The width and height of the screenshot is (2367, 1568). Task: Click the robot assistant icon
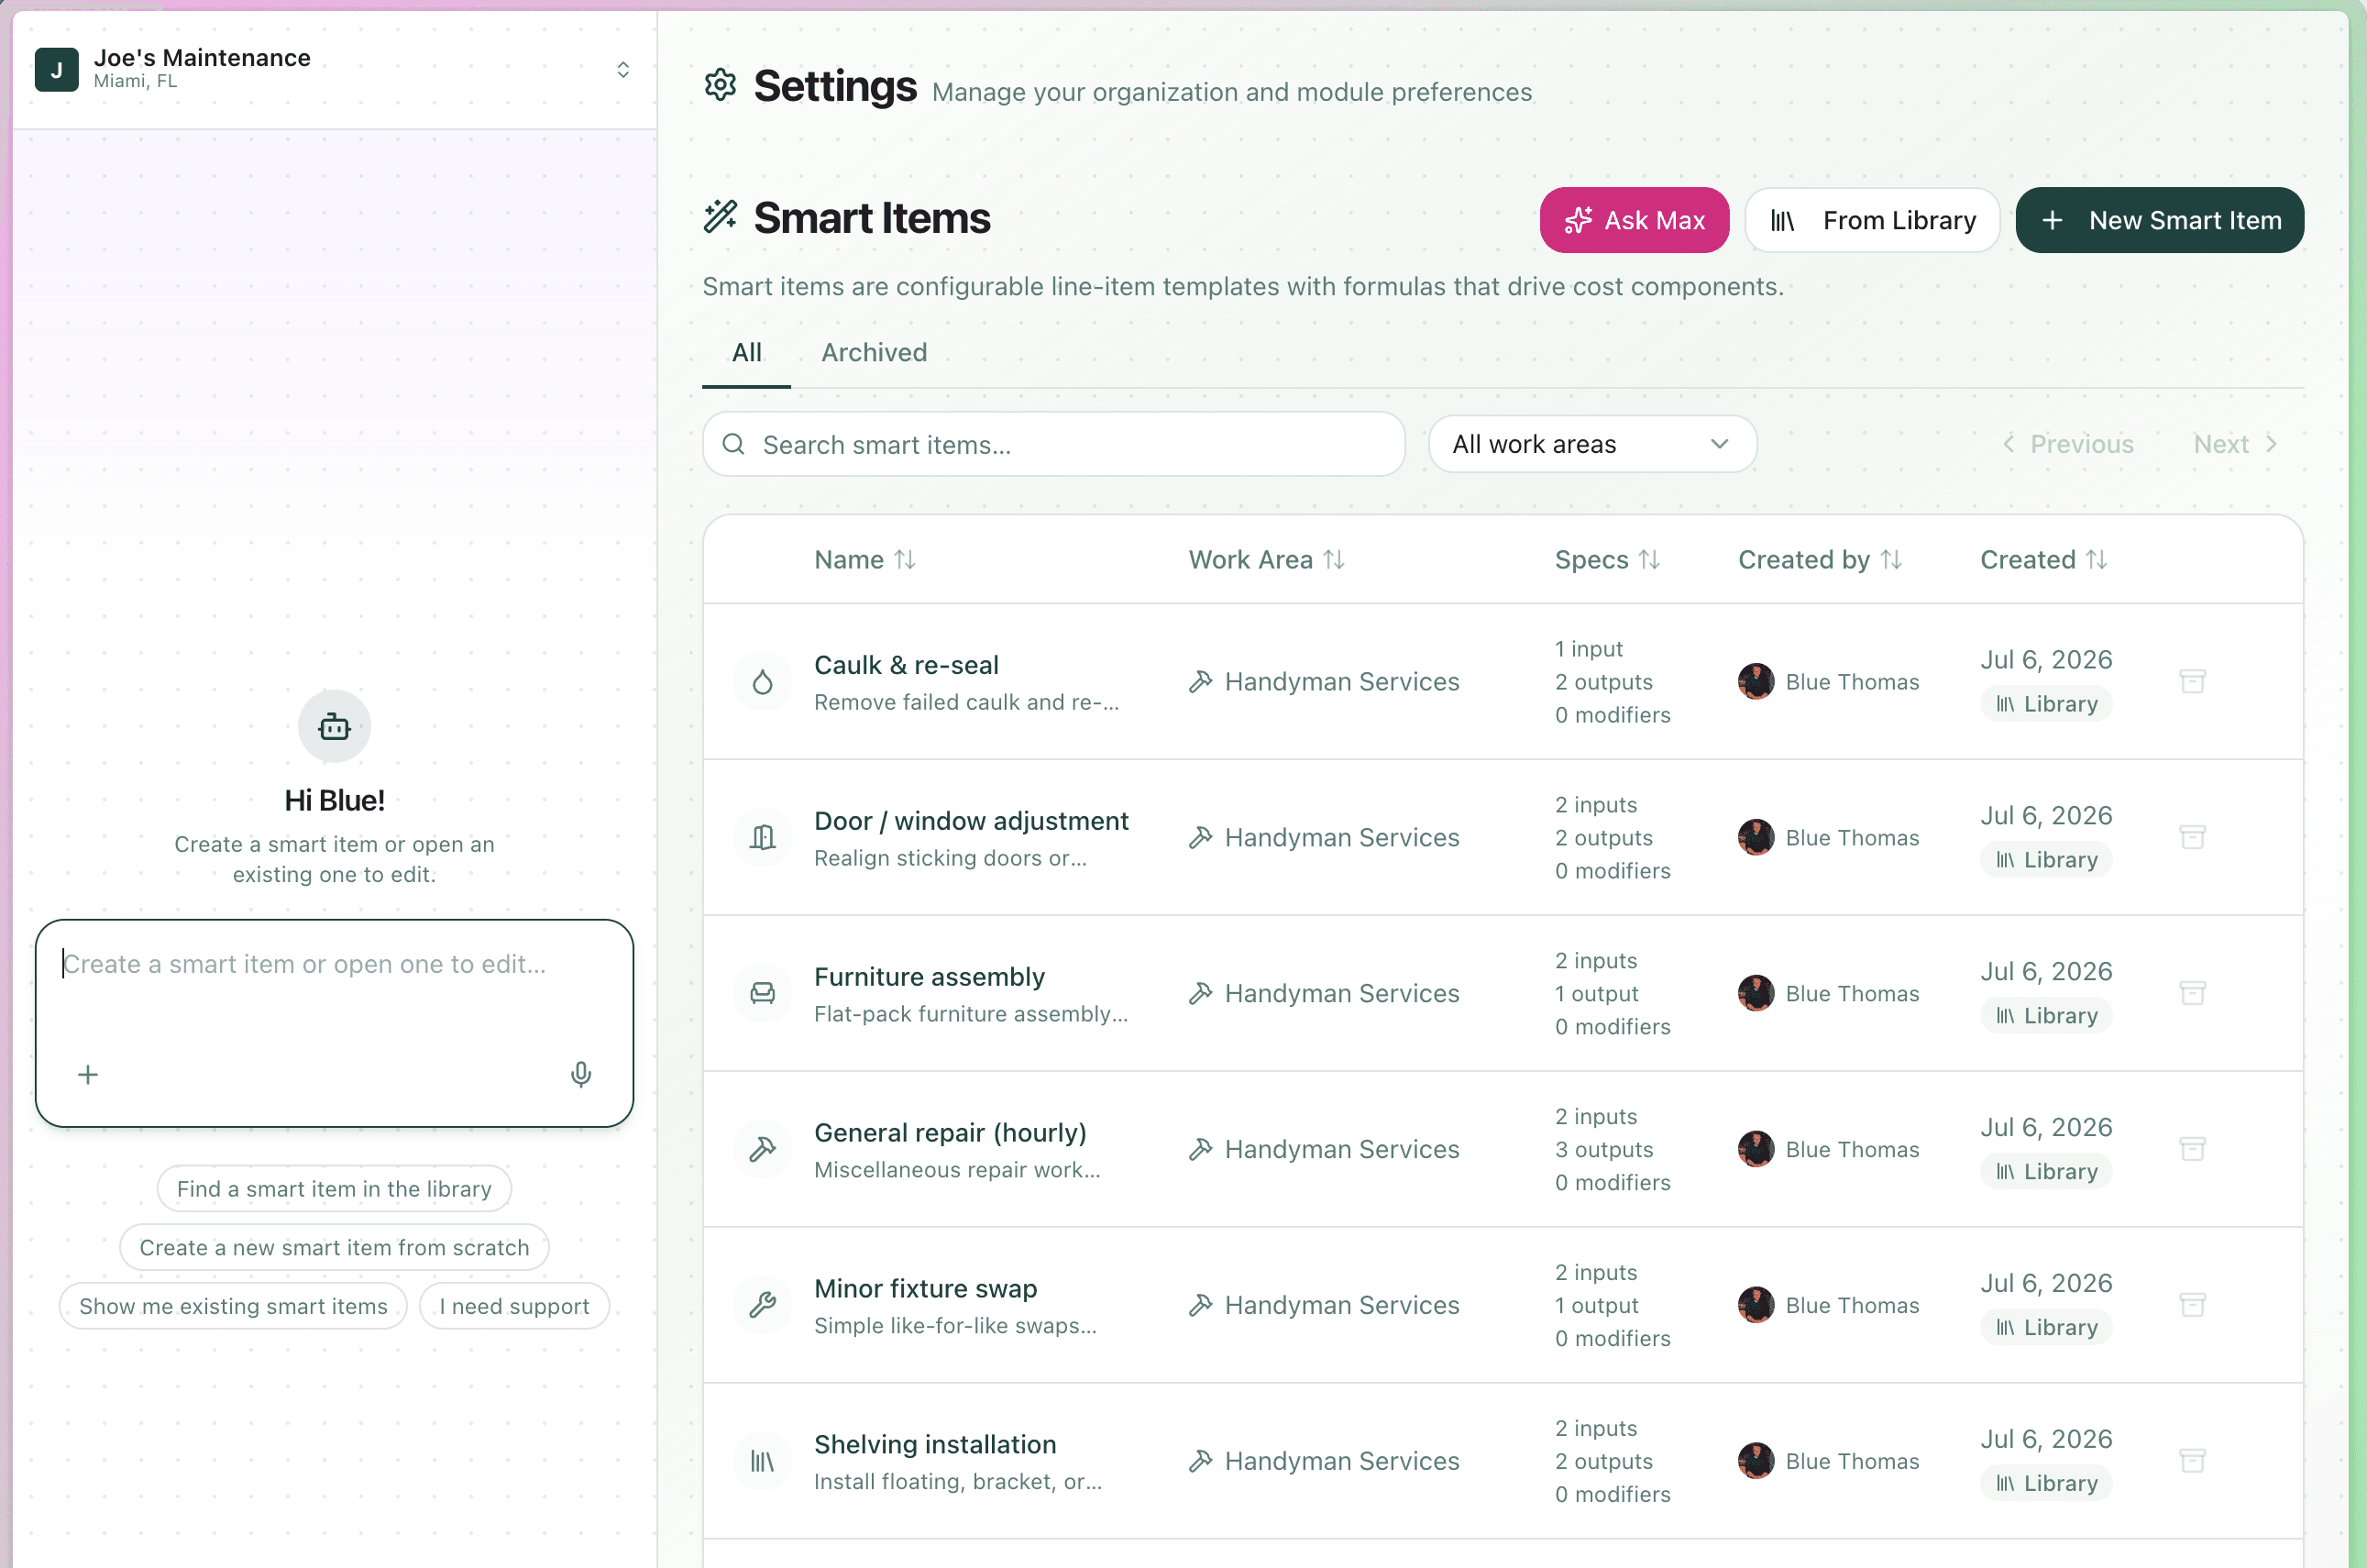(x=334, y=726)
